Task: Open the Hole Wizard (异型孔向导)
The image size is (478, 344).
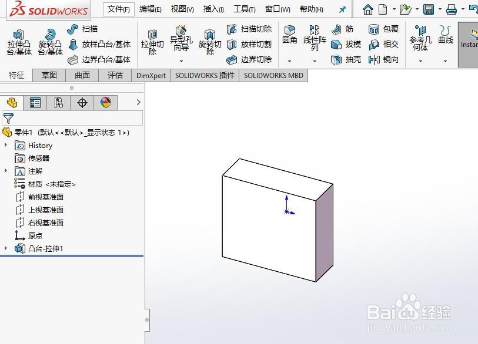Action: pos(181,39)
